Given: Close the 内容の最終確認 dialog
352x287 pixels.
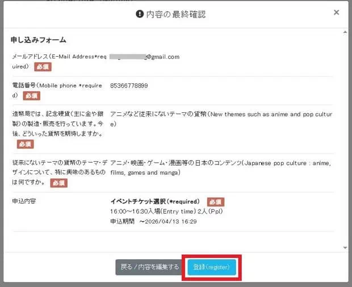Looking at the screenshot, I should tap(336, 12).
